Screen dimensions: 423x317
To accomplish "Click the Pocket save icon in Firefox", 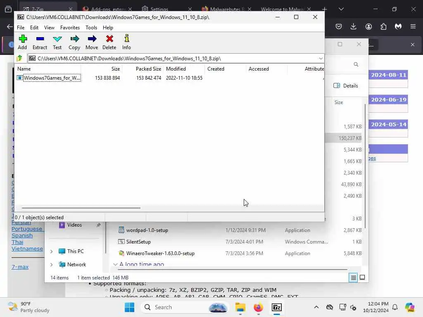I will point(339,26).
